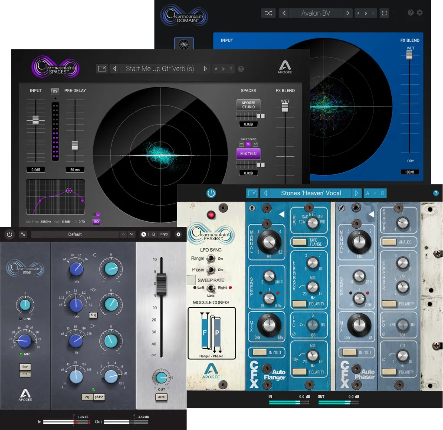Viewport: 443px width, 430px height.
Task: Open fullscreen view in Clearmountain's Domain
Action: (384, 13)
